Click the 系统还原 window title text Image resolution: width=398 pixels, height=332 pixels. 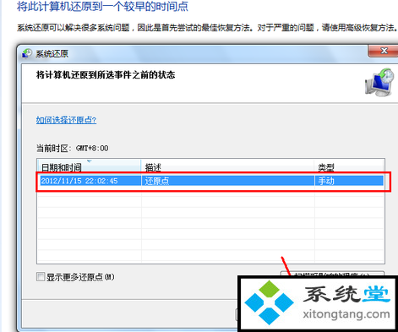(x=52, y=53)
